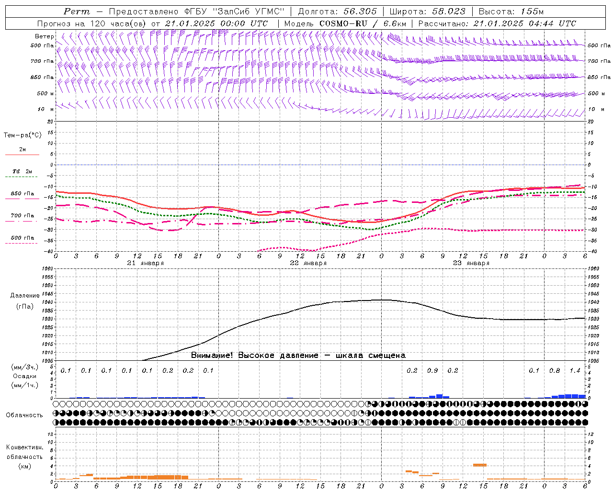Image resolution: width=613 pixels, height=490 pixels.
Task: Click the "500 м" wind level label on left
Action: [x=45, y=94]
